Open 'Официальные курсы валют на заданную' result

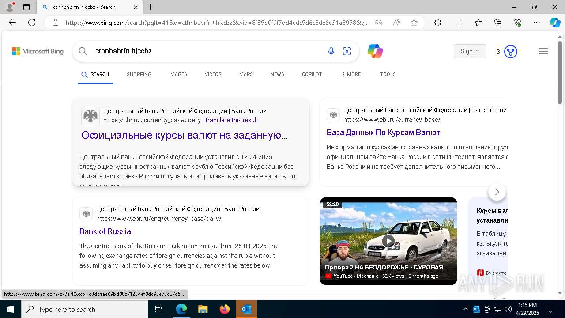pos(185,135)
